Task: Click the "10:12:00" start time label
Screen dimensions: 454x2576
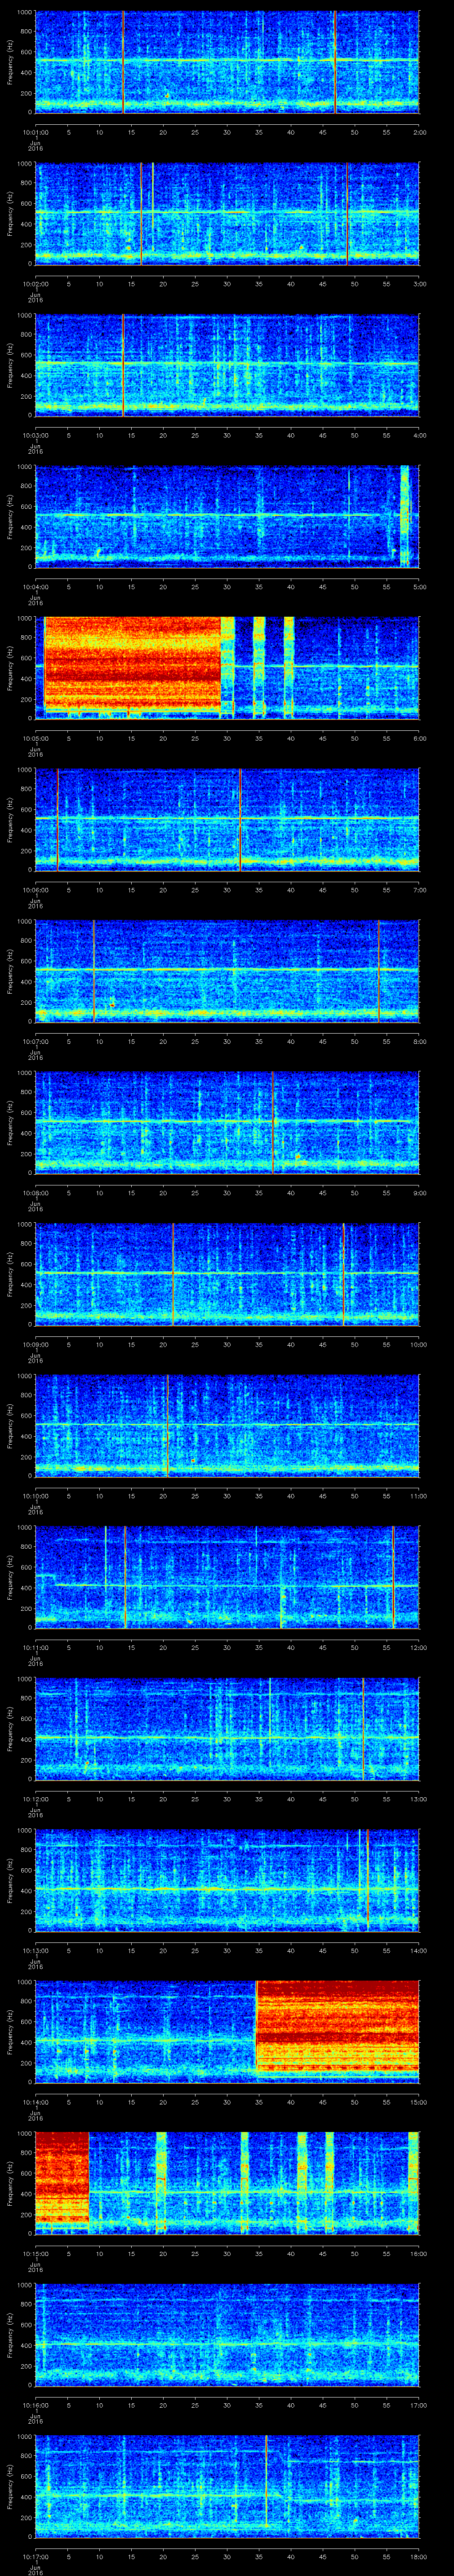Action: point(36,1800)
